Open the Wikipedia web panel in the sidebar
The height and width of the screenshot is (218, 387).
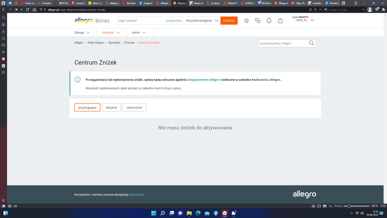(x=3, y=66)
